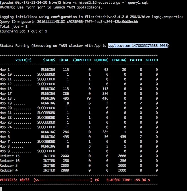Click the 'Reducer 4' vertex name
The width and height of the screenshot is (187, 191).
[9, 170]
